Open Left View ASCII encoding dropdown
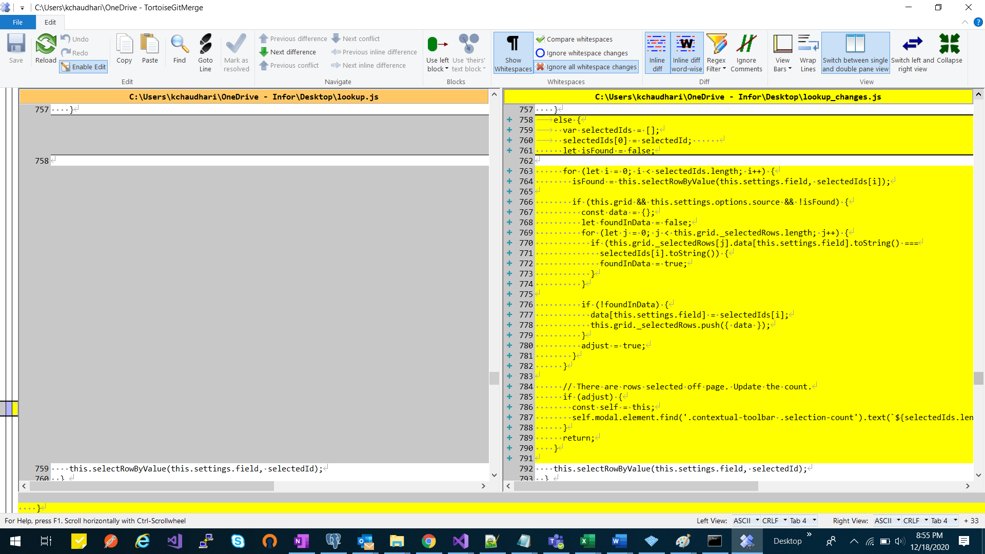 tap(746, 521)
